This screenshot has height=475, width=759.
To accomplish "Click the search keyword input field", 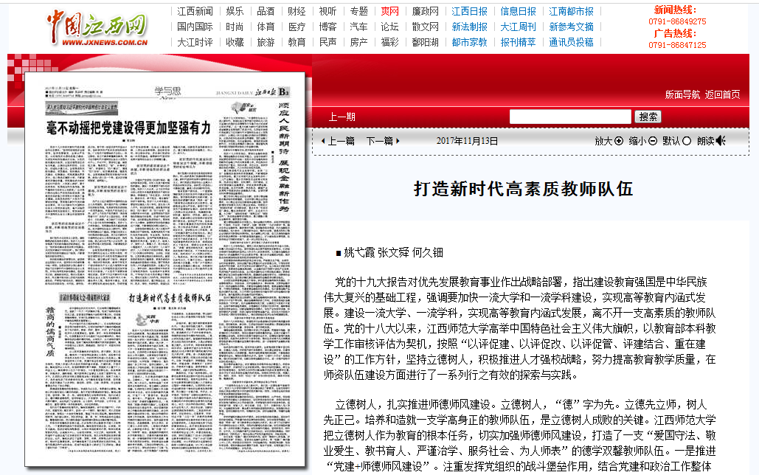I will [x=570, y=117].
